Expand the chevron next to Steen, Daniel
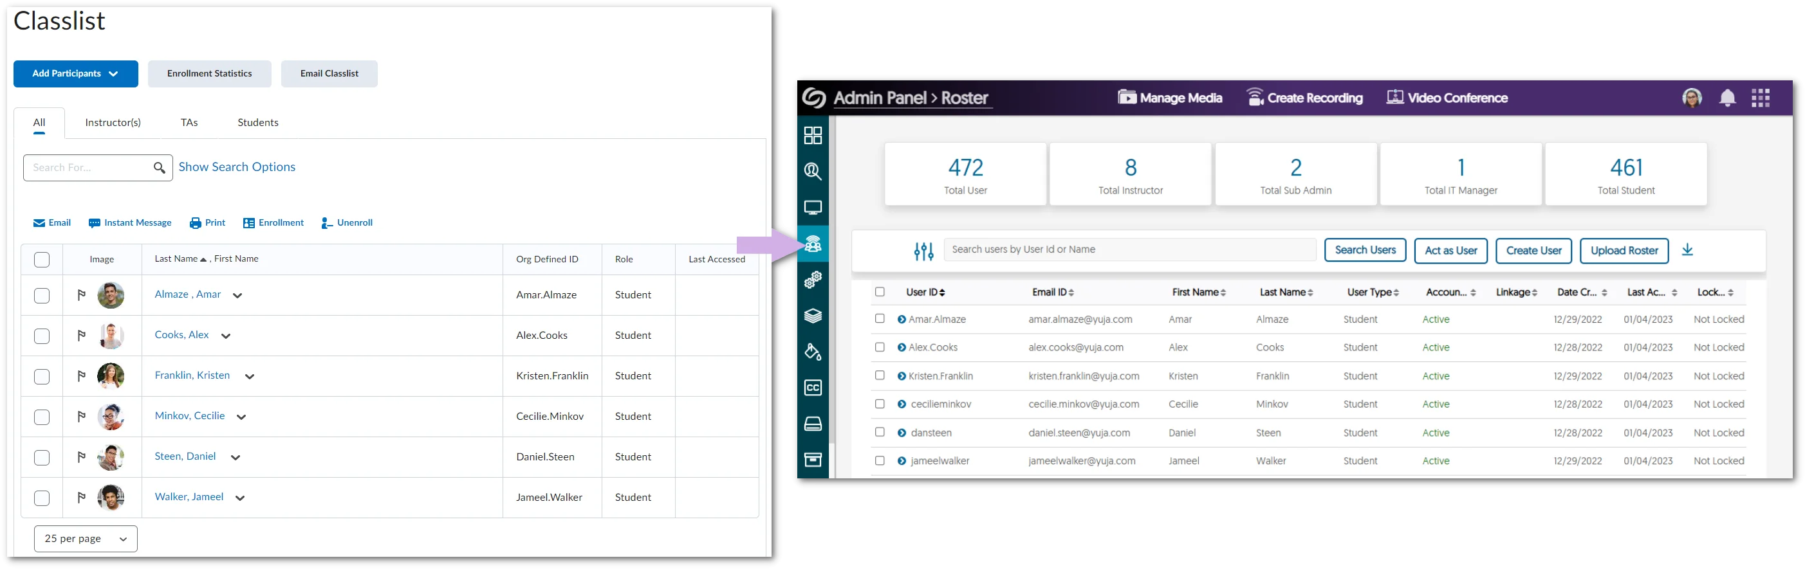The image size is (1805, 569). pos(236,458)
